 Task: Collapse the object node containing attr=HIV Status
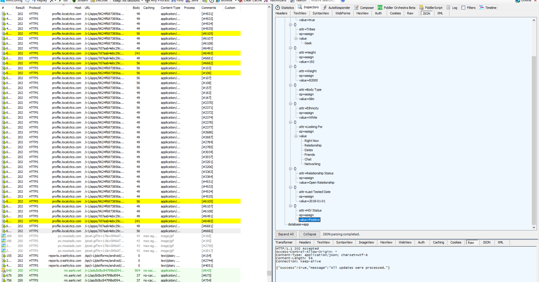290,206
